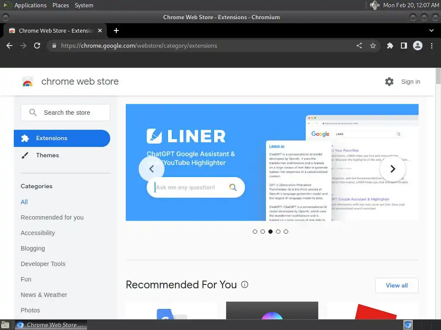The width and height of the screenshot is (441, 330).
Task: Click the clock showing Mon Feb 20
Action: coord(411,5)
